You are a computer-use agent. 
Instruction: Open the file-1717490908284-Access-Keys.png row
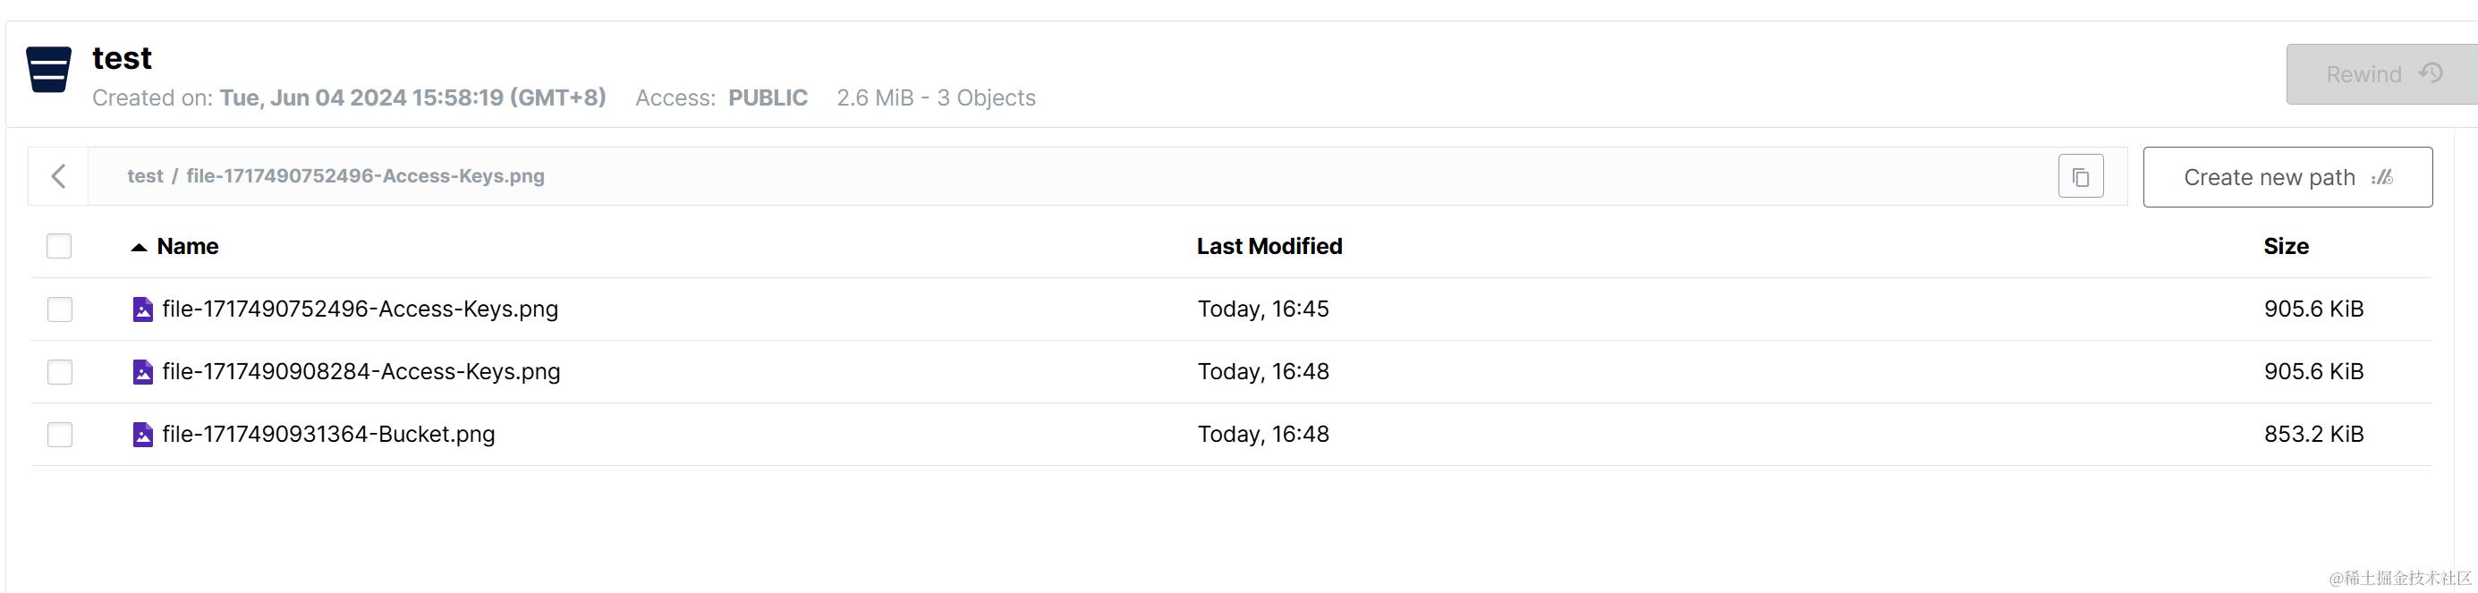tap(361, 372)
